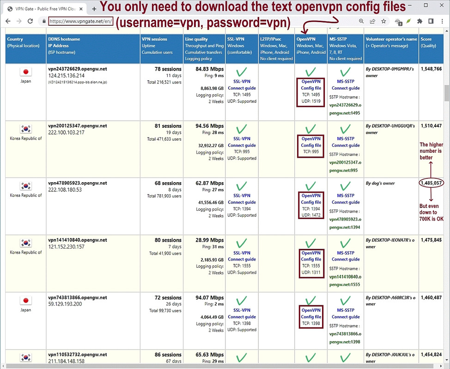Click Japan flag for vpn243726629
This screenshot has height=369, width=450.
[25, 71]
